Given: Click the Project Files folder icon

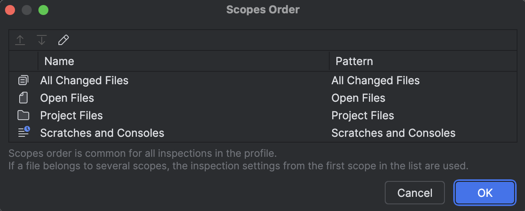Looking at the screenshot, I should [x=23, y=116].
